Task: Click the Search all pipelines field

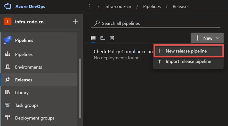Action: (x=155, y=23)
